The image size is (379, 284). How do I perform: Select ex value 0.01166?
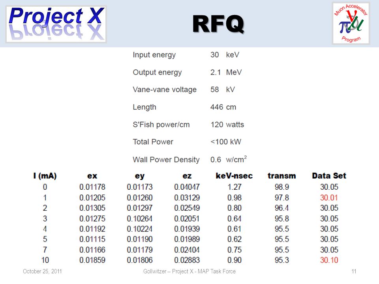pos(92,250)
